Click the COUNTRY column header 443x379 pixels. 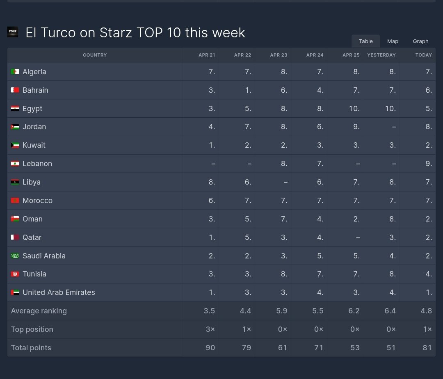coord(95,55)
